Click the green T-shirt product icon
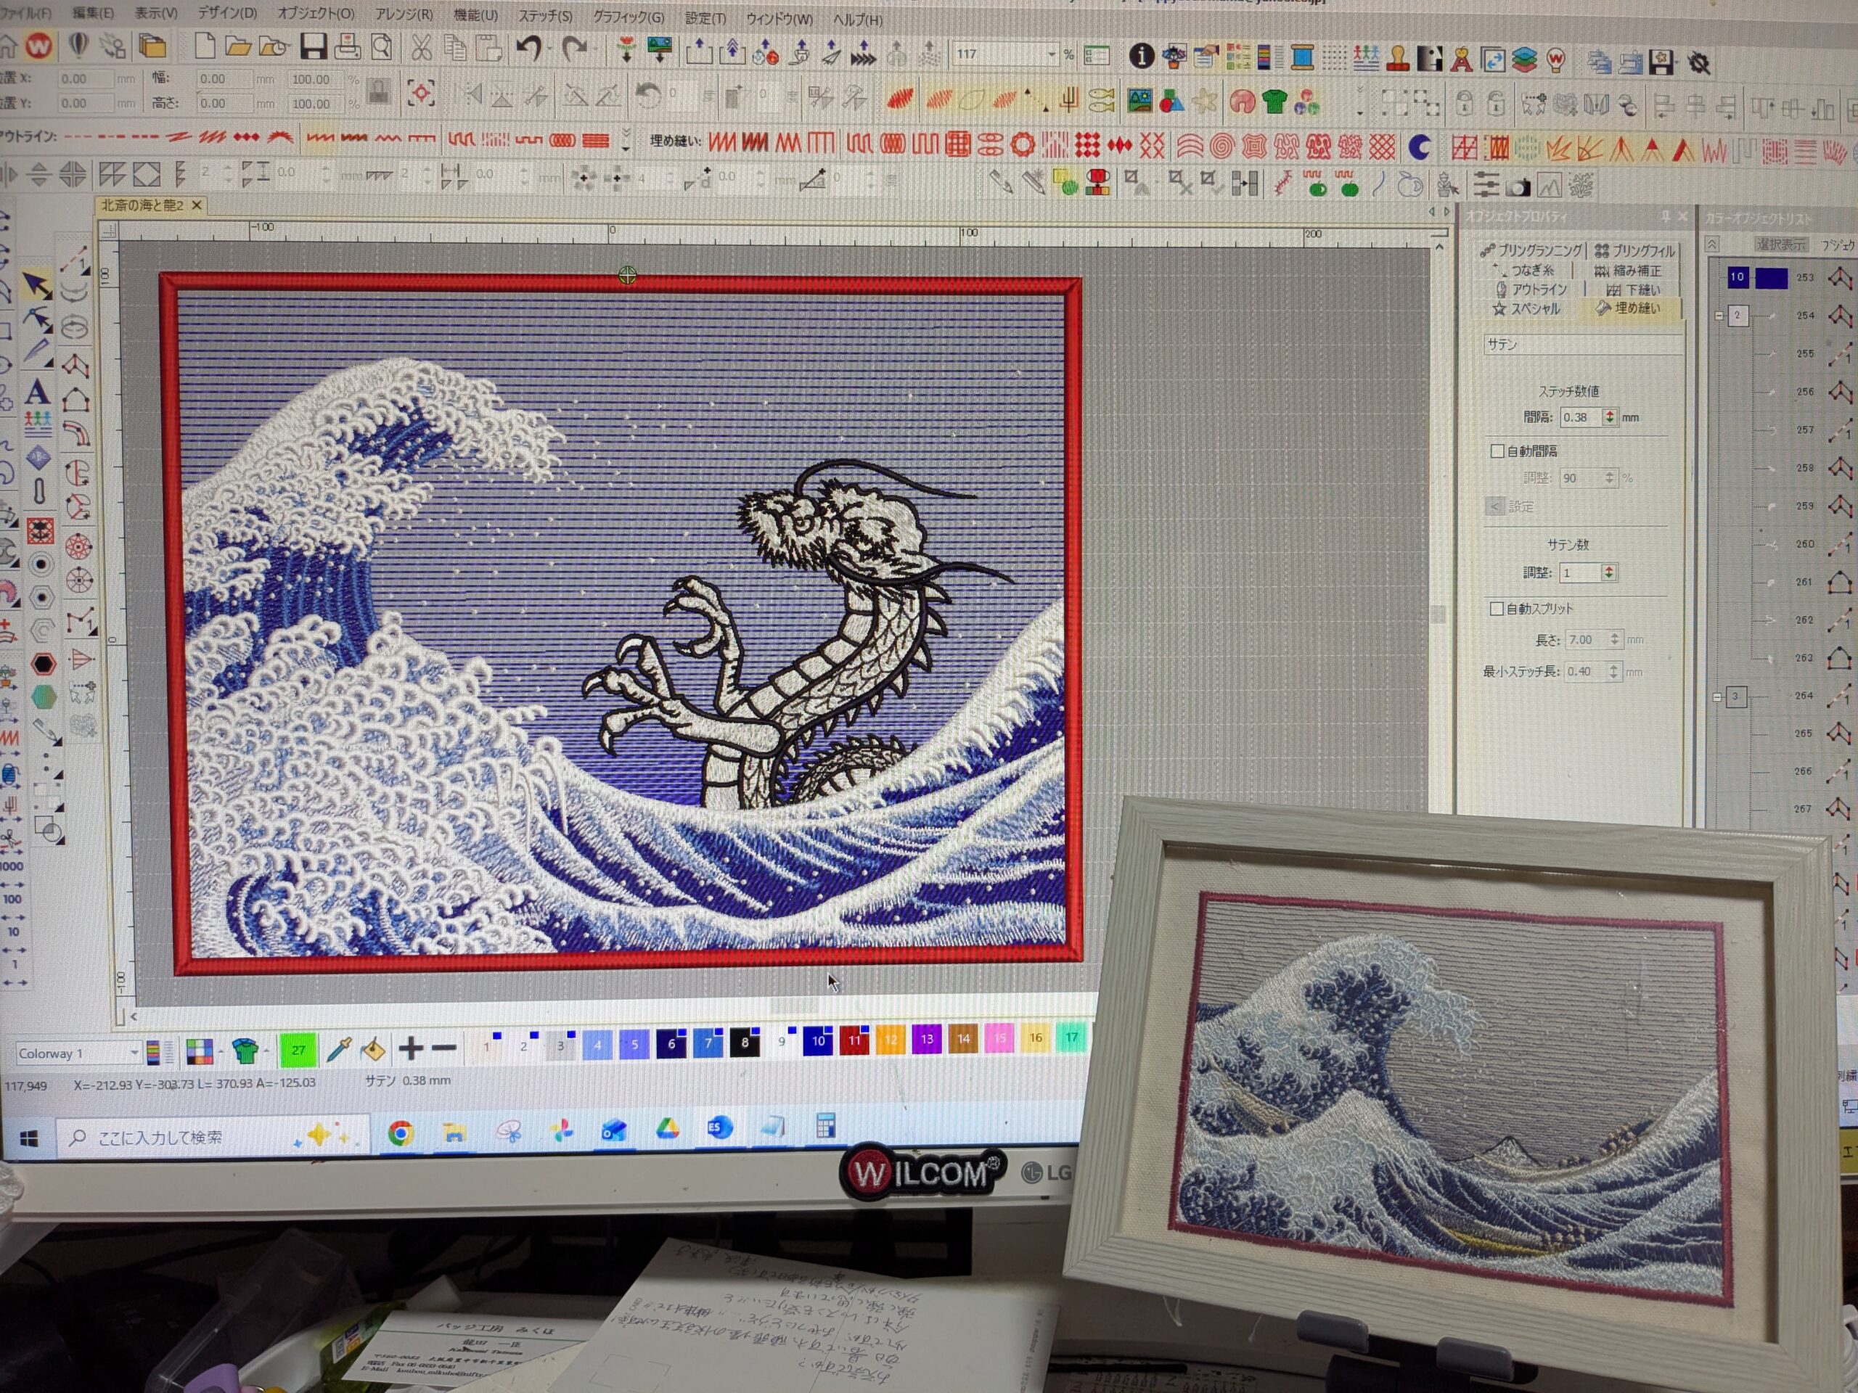The width and height of the screenshot is (1858, 1393). pyautogui.click(x=1274, y=102)
